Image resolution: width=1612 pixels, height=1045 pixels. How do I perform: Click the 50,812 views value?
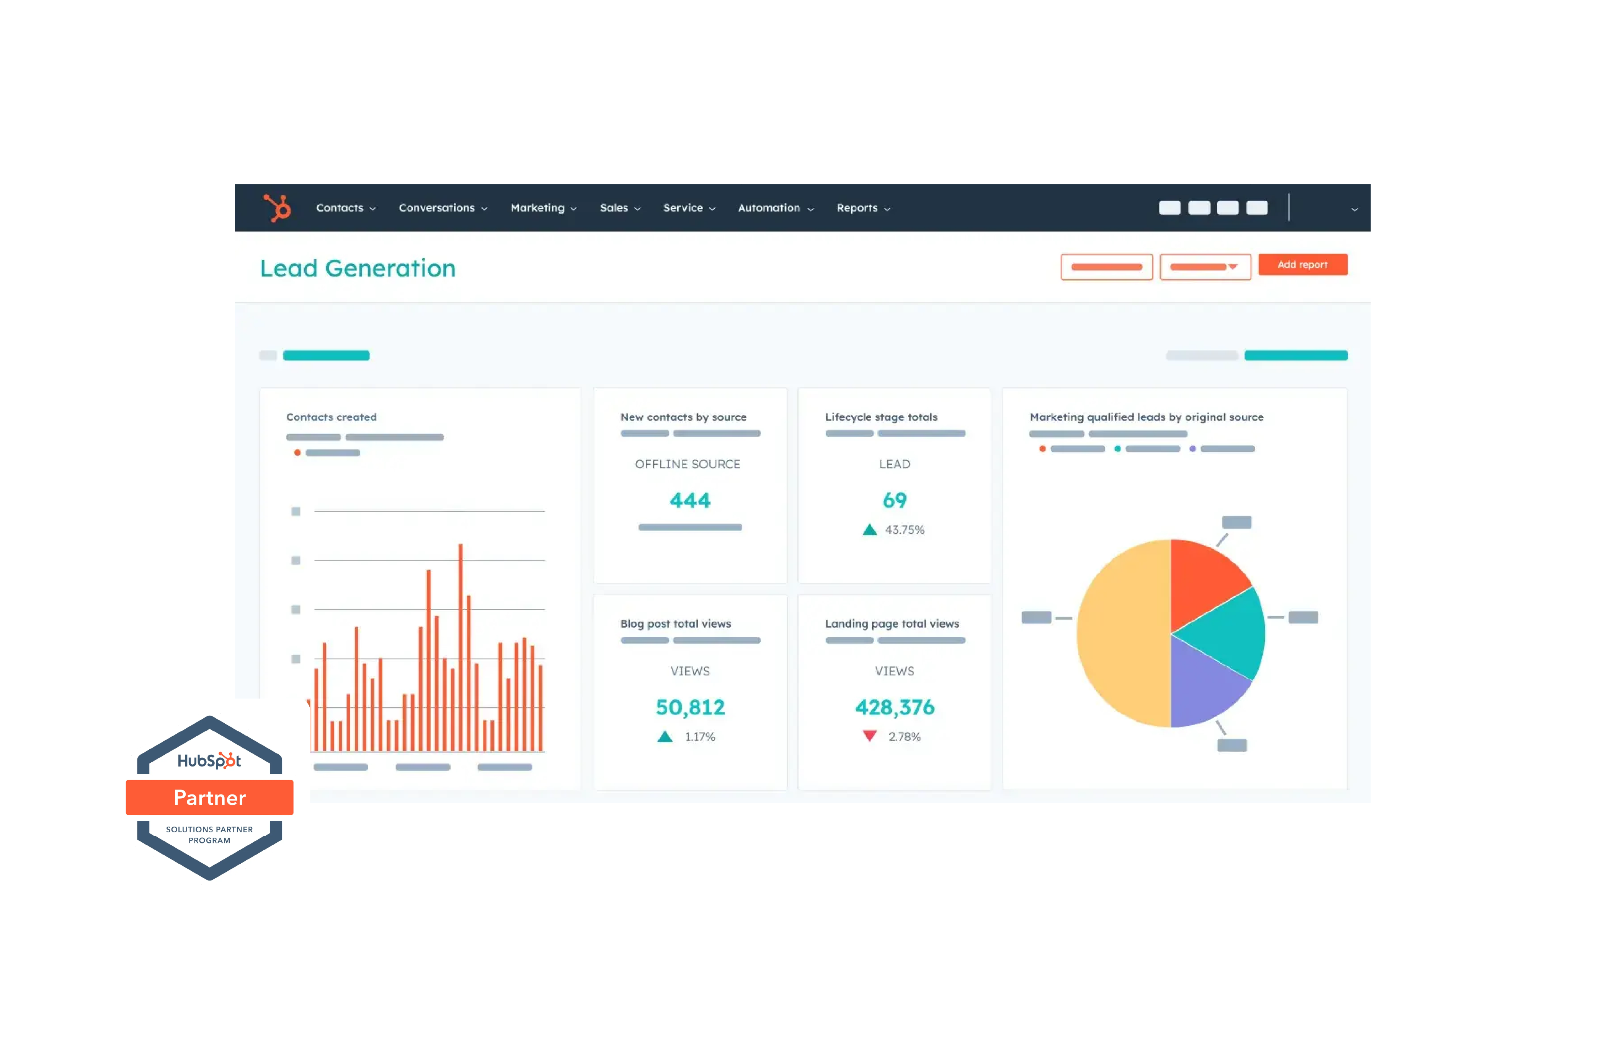689,707
